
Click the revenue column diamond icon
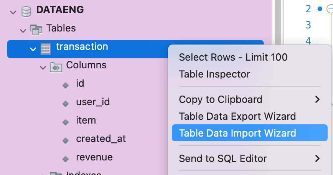tap(66, 158)
